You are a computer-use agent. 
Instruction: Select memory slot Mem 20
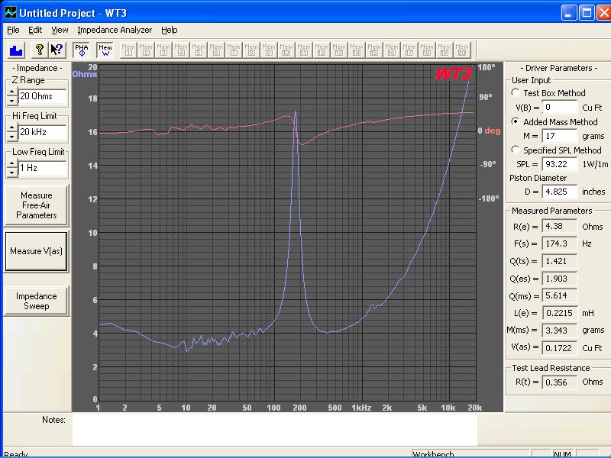pos(462,50)
